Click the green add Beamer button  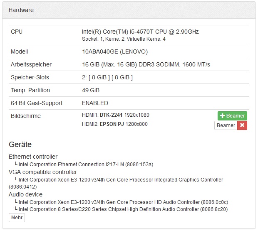232,116
